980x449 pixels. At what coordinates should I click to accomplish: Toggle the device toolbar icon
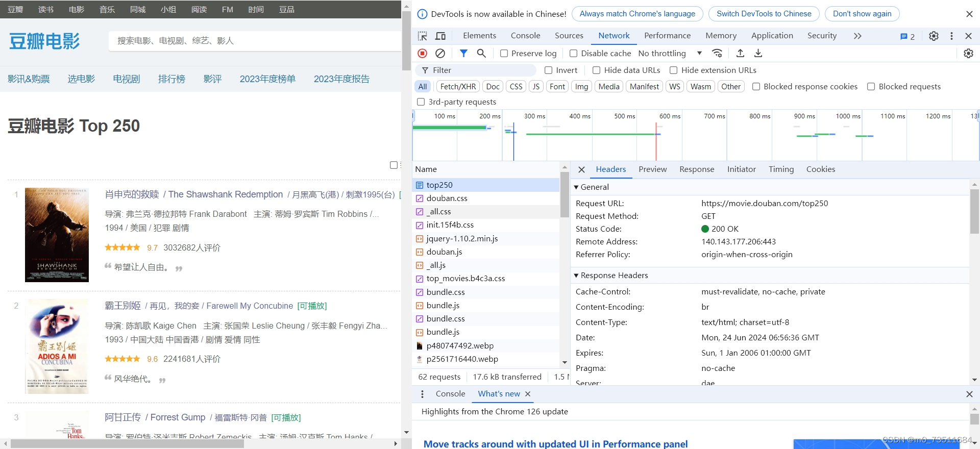pos(440,36)
